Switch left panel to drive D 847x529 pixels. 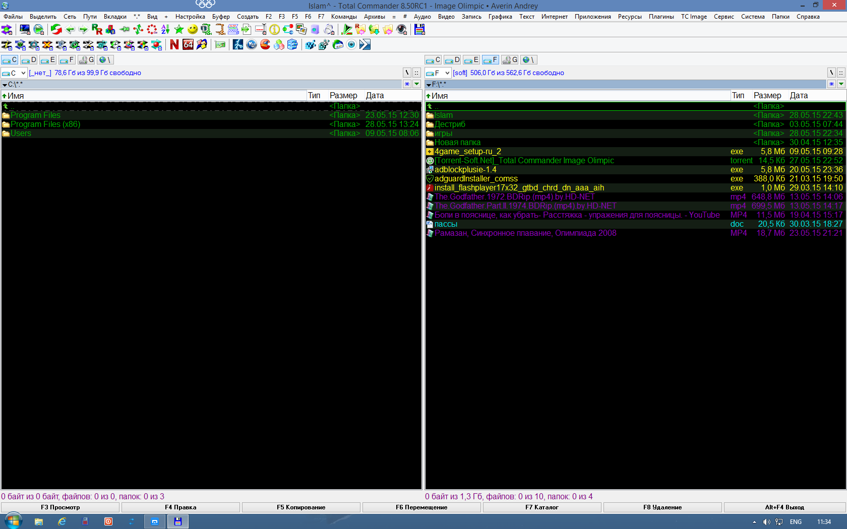coord(29,60)
